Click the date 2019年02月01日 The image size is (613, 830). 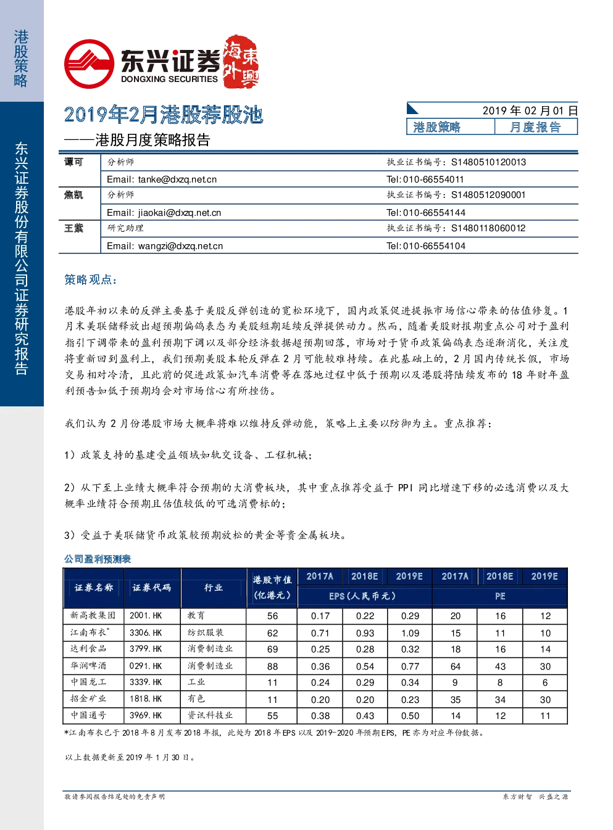(530, 110)
